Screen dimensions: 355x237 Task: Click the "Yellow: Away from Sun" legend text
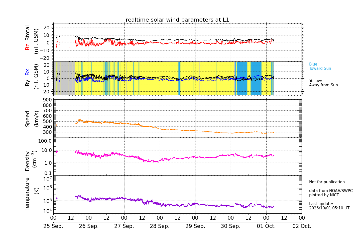[323, 83]
